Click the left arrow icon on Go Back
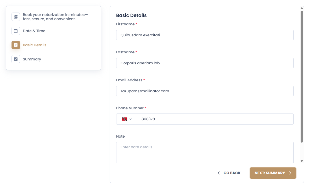Image resolution: width=315 pixels, height=192 pixels. point(220,173)
